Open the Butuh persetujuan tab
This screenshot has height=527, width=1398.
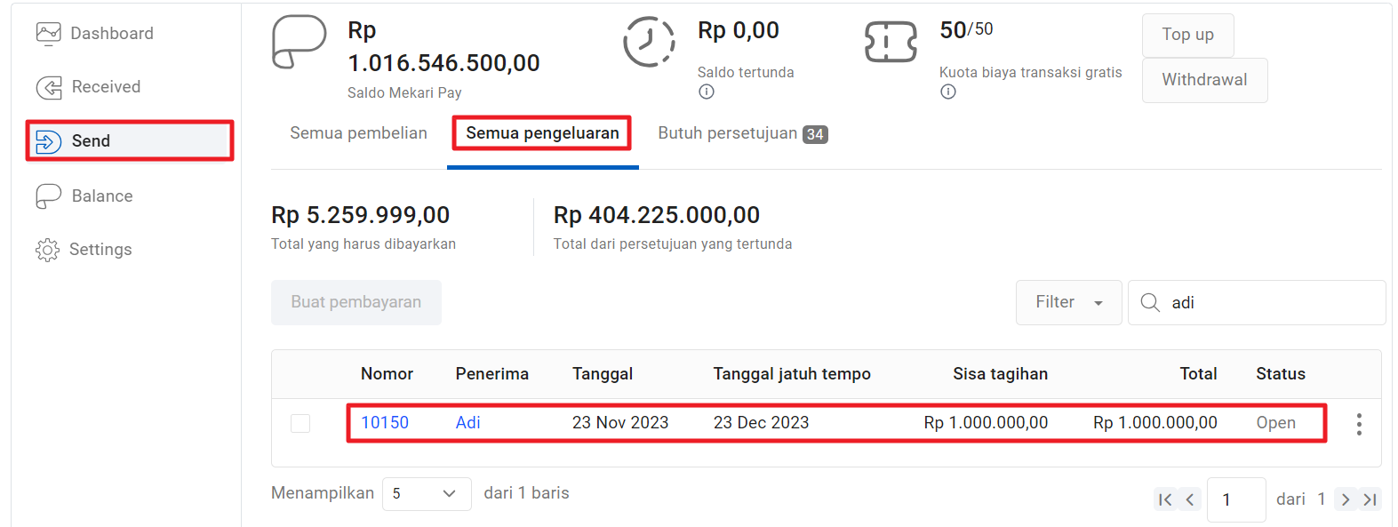point(742,133)
